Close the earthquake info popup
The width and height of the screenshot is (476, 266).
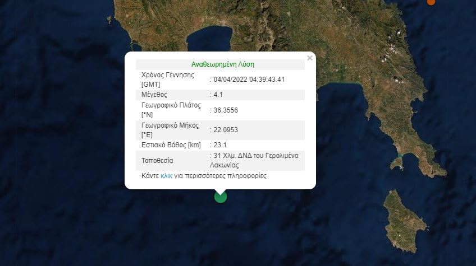point(309,58)
